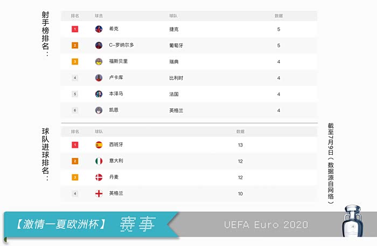Image resolution: width=377 pixels, height=246 pixels.
Task: Click the player name 福斯贝里
Action: pos(118,62)
